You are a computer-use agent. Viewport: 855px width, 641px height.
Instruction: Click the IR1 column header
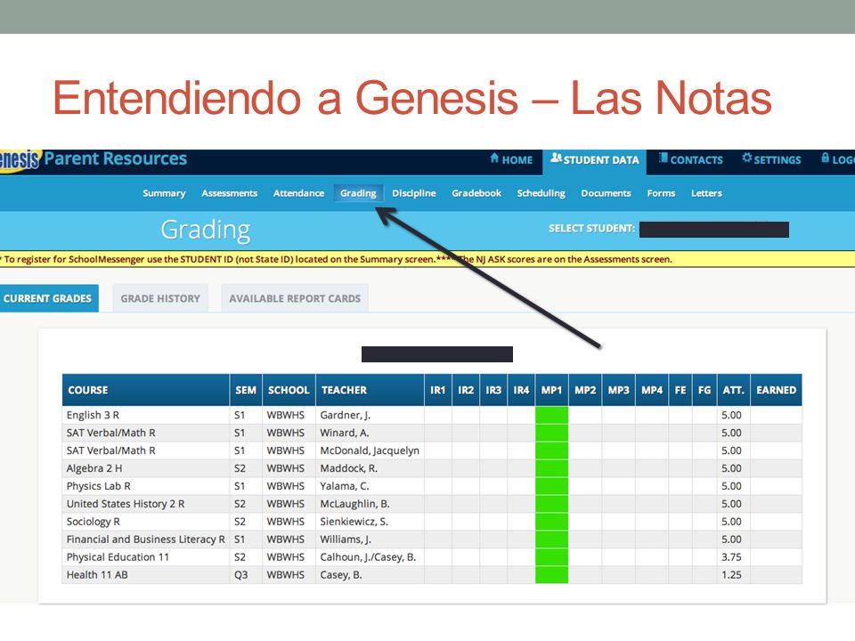tap(438, 390)
